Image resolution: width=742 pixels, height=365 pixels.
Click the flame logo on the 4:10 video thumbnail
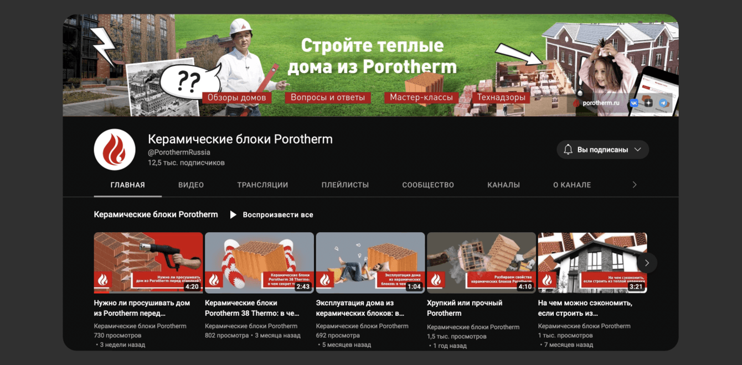[x=436, y=280]
